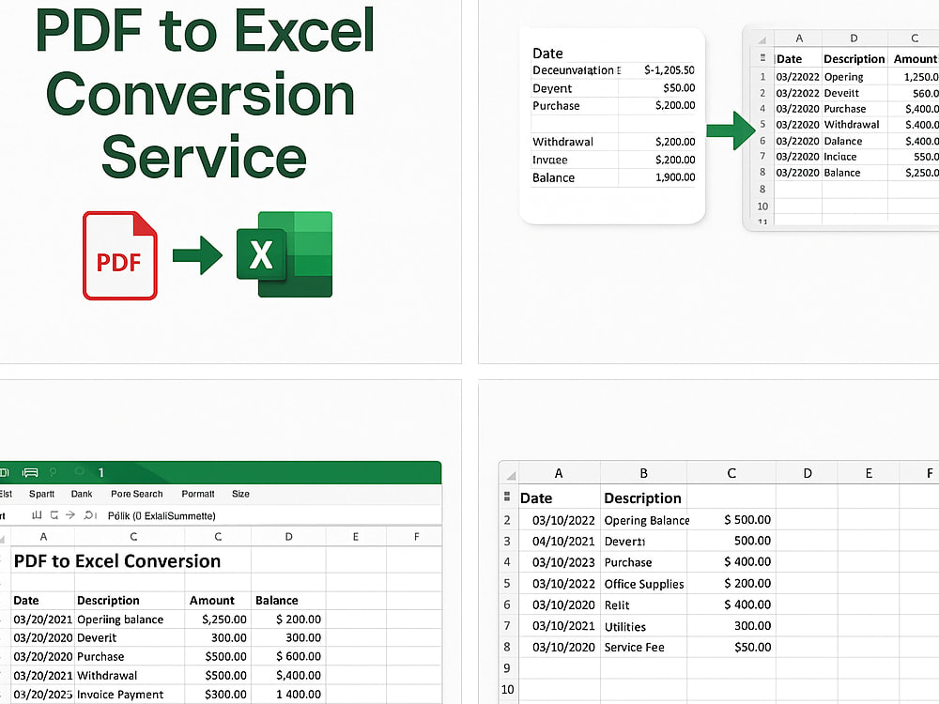Click the comment icon in green title bar
The width and height of the screenshot is (939, 704).
[30, 473]
